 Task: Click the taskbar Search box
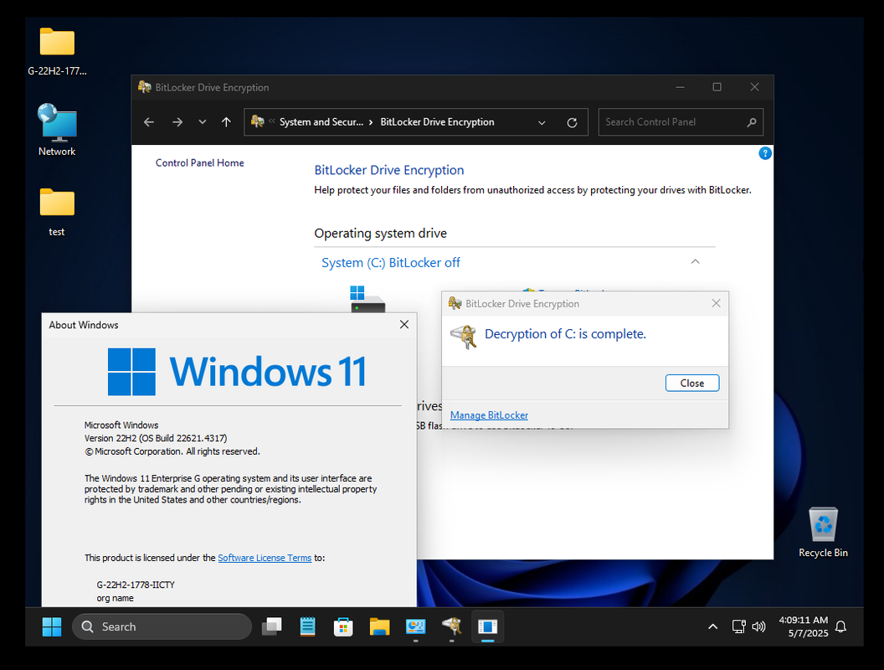click(162, 626)
